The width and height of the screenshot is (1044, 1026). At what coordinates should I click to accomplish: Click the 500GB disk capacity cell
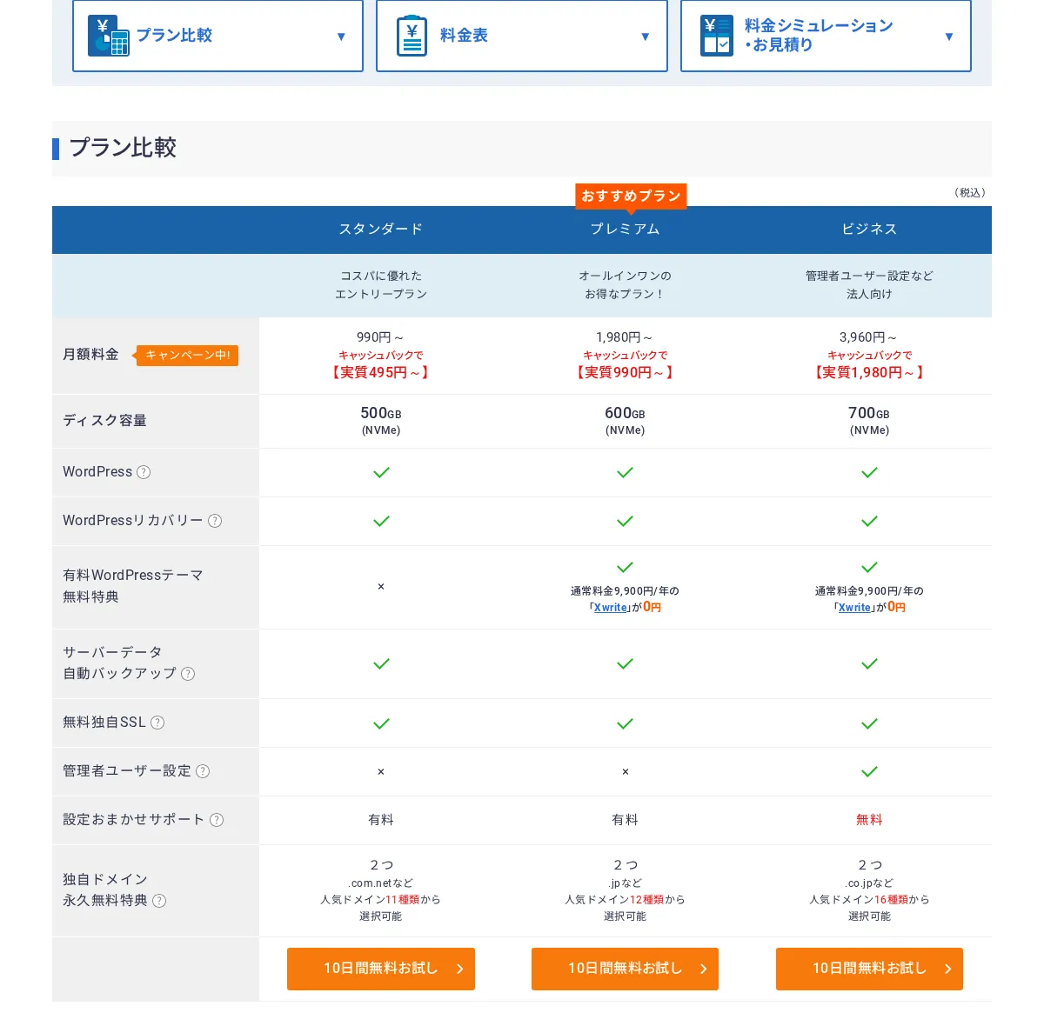381,421
